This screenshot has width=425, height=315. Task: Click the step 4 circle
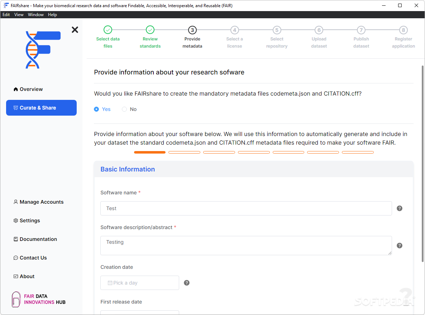click(x=235, y=30)
